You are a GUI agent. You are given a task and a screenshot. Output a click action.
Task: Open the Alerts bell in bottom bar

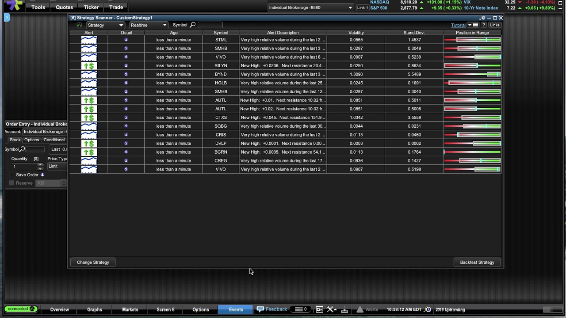pos(368,310)
